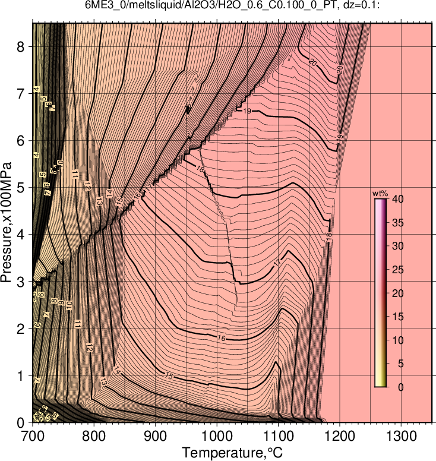Click pressure axis tick label 7

[x=20, y=93]
